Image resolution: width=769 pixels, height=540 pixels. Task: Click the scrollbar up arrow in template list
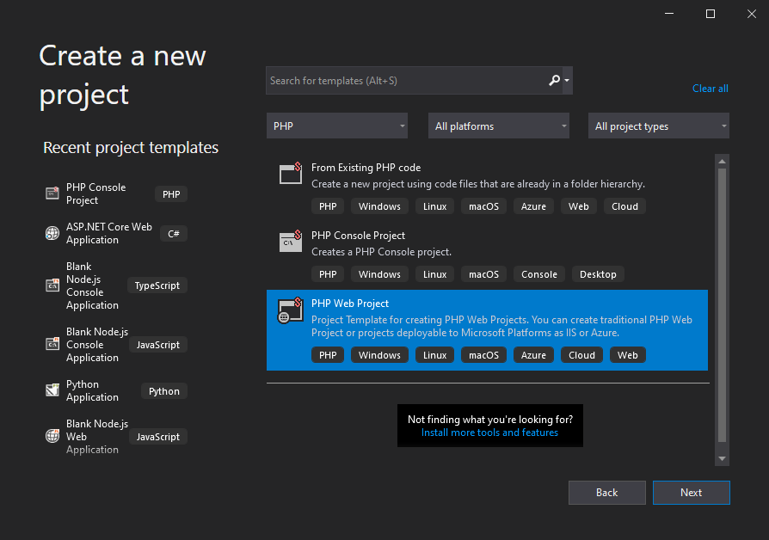pos(722,161)
